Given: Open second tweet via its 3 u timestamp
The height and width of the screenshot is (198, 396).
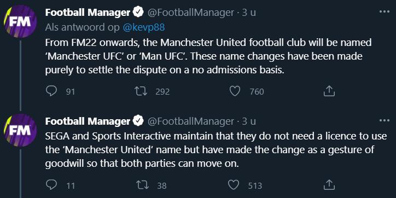Looking at the screenshot, I should (249, 121).
